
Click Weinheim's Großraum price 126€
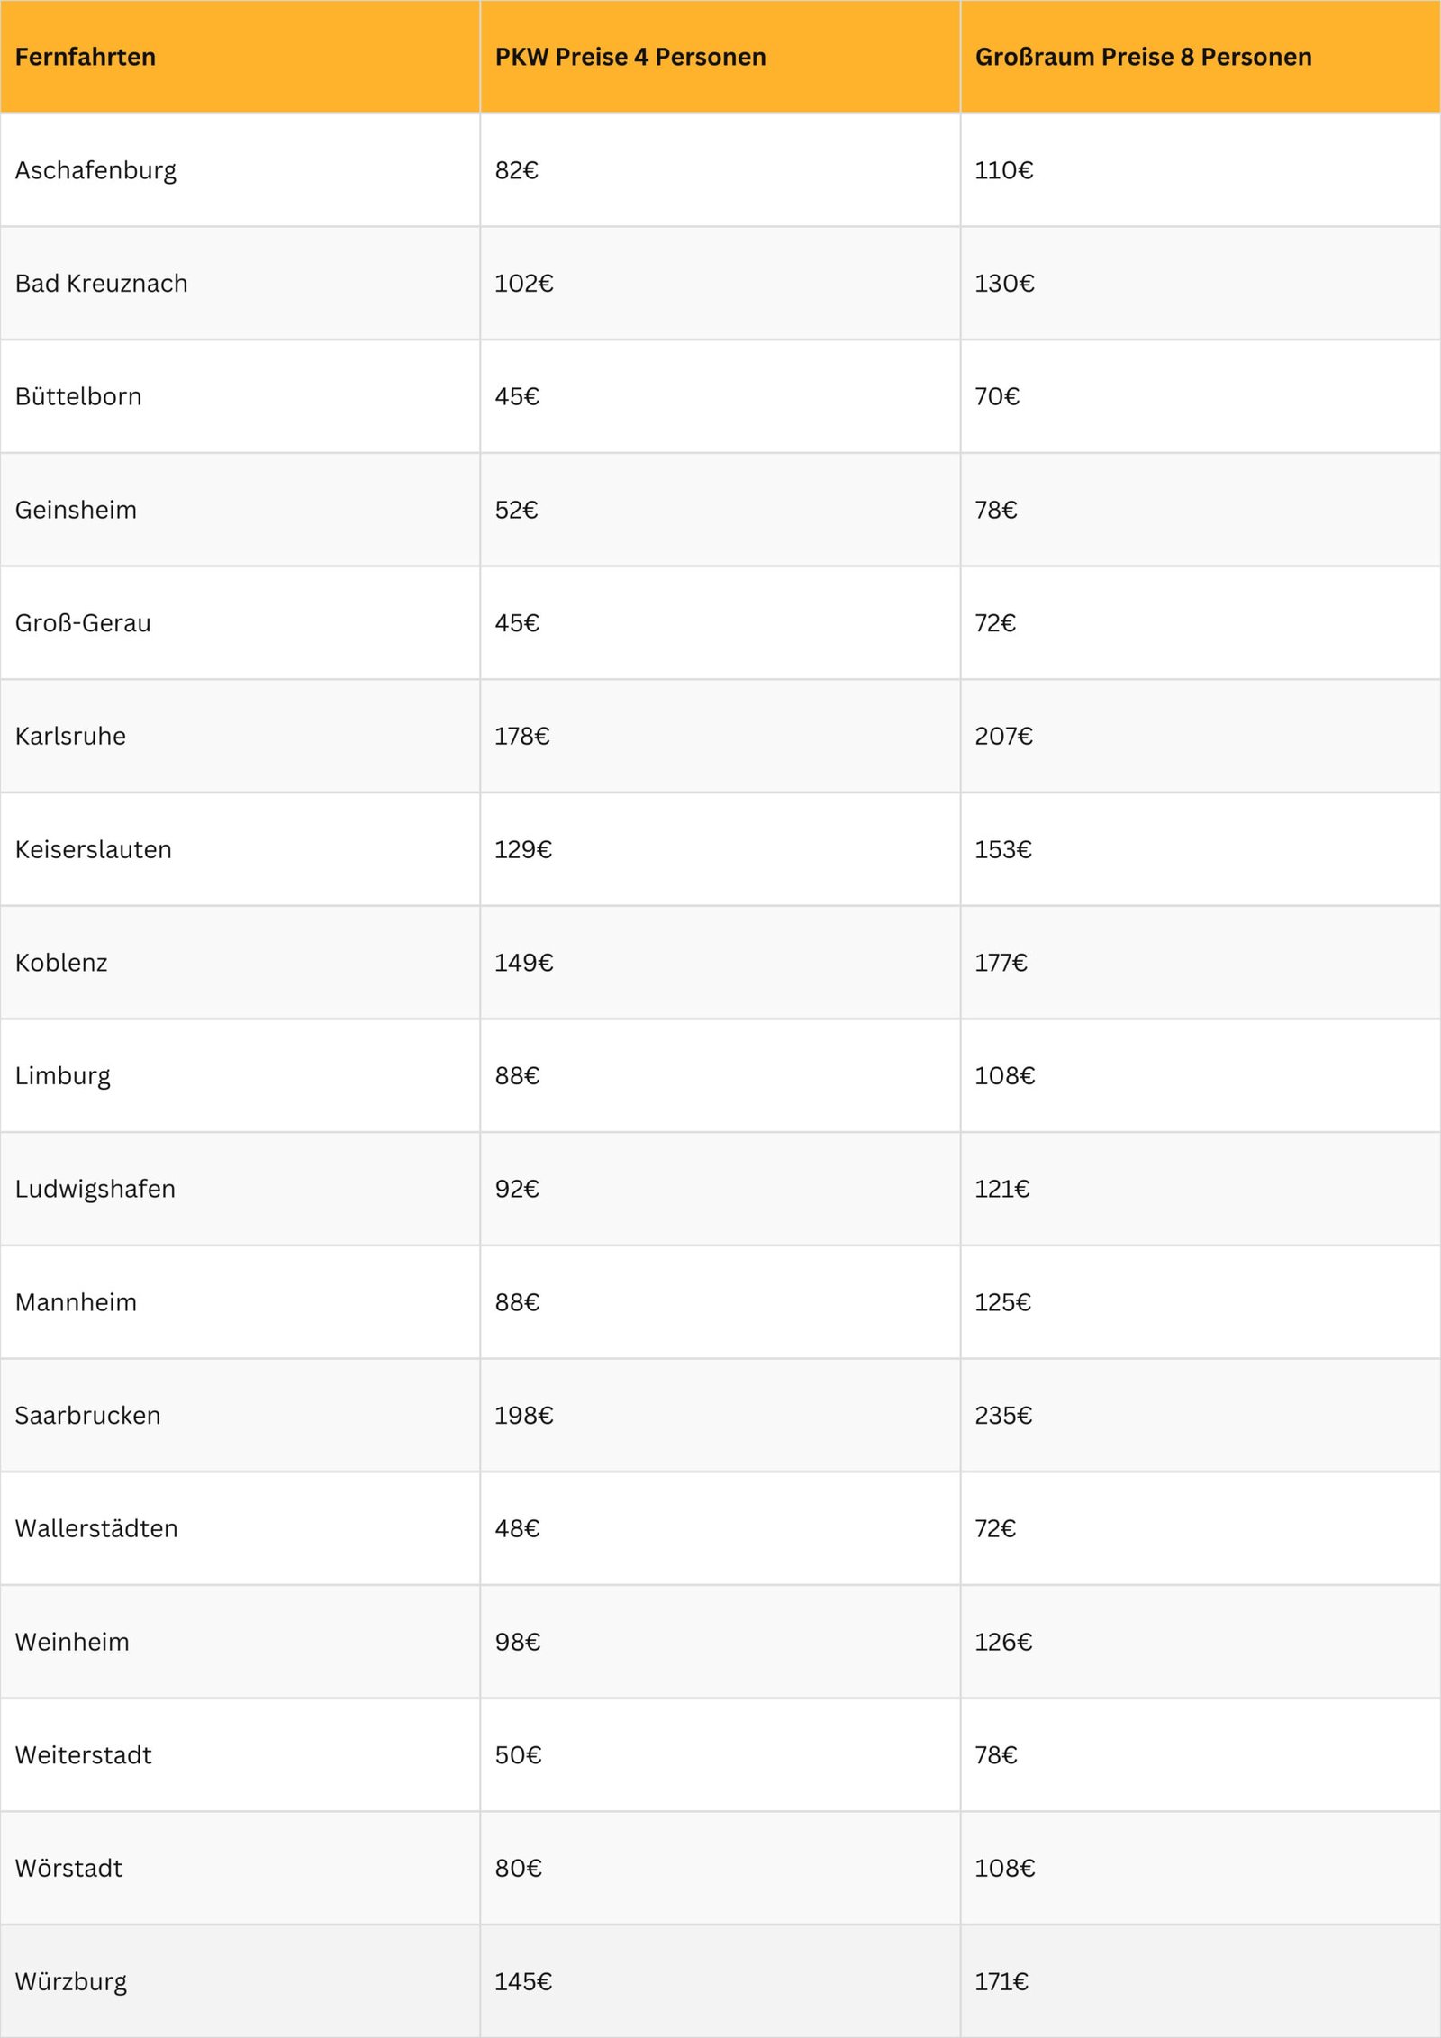pyautogui.click(x=1003, y=1642)
